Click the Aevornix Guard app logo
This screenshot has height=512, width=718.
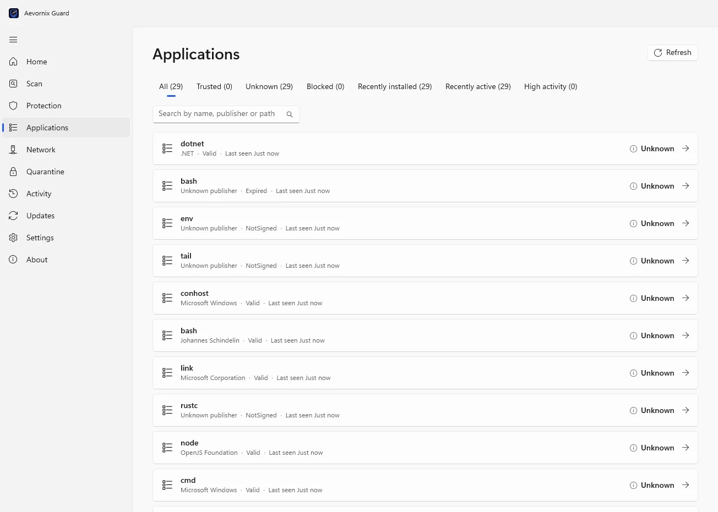pyautogui.click(x=14, y=13)
